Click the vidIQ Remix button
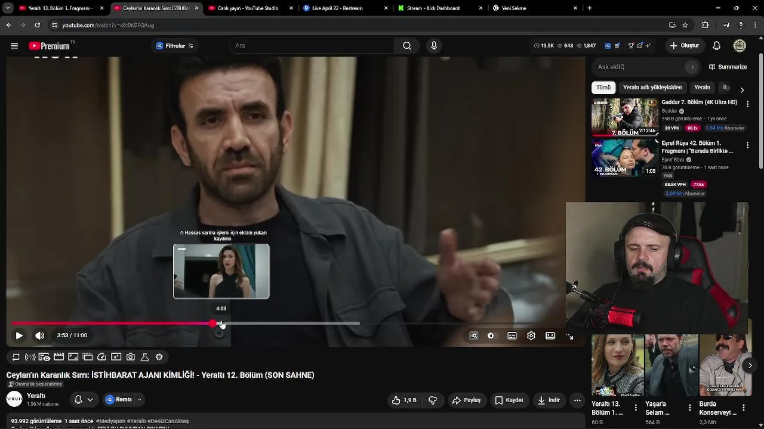 (x=118, y=400)
